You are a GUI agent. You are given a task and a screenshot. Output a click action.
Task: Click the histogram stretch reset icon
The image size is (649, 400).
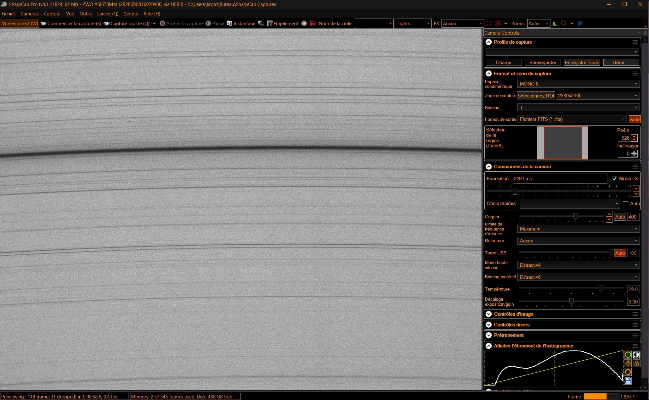click(x=628, y=372)
